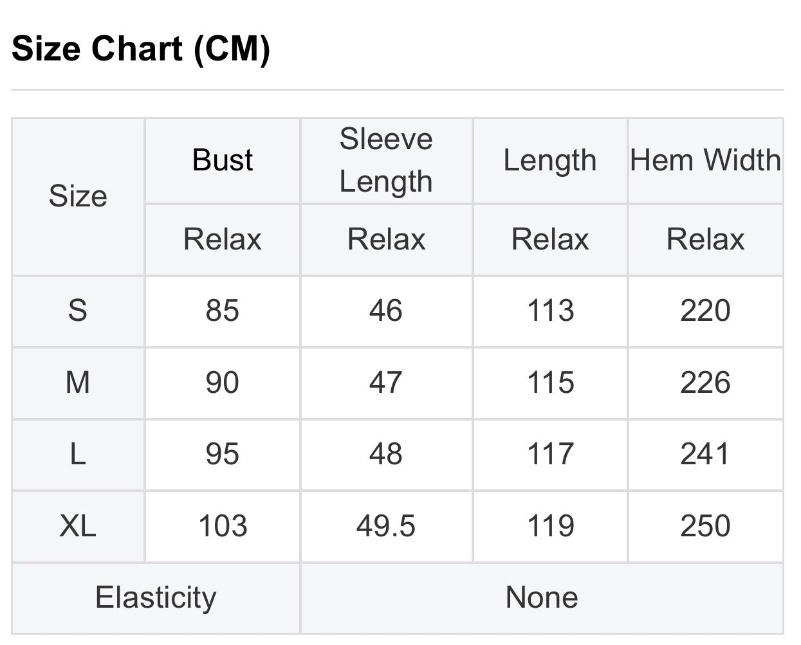Click the Elasticity row label
Image resolution: width=801 pixels, height=645 pixels.
pyautogui.click(x=156, y=597)
